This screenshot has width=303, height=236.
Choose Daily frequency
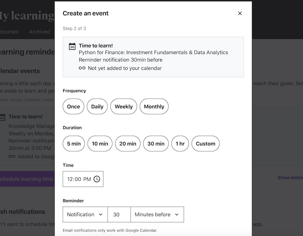click(x=97, y=107)
